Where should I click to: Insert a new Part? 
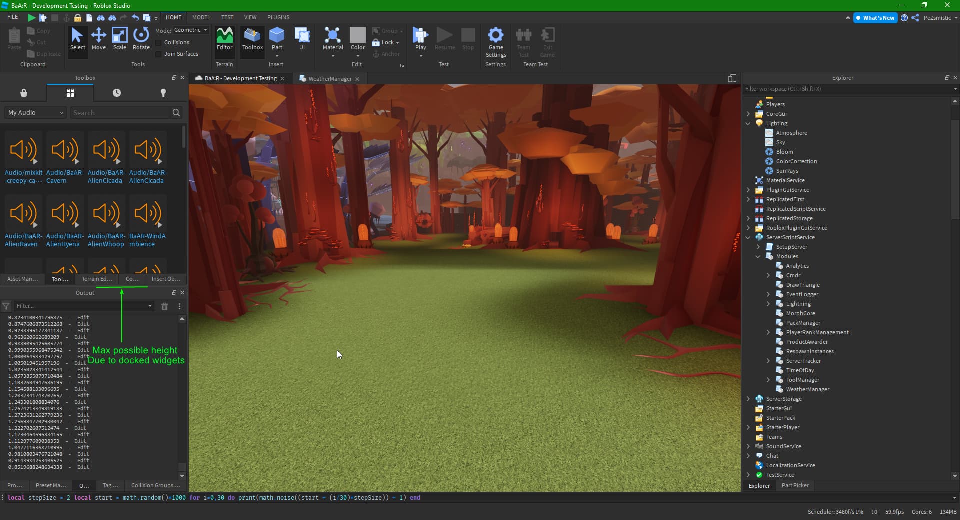(277, 37)
